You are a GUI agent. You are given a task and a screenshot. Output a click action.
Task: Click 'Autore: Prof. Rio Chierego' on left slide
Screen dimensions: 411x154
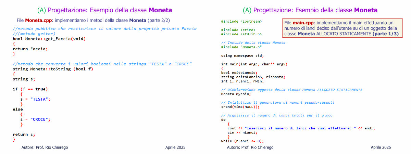coord(45,147)
